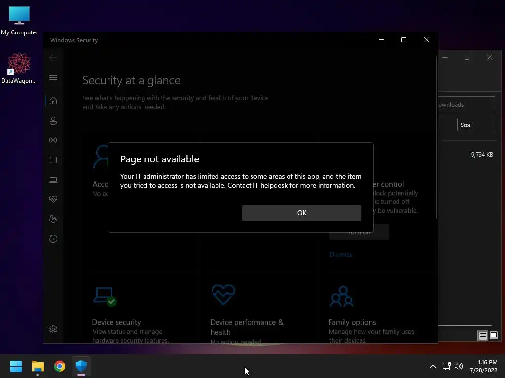Open the Windows Start menu

coord(16,366)
